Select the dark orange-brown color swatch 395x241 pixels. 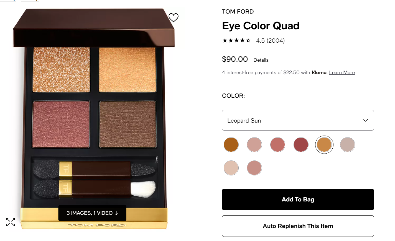[x=231, y=145]
